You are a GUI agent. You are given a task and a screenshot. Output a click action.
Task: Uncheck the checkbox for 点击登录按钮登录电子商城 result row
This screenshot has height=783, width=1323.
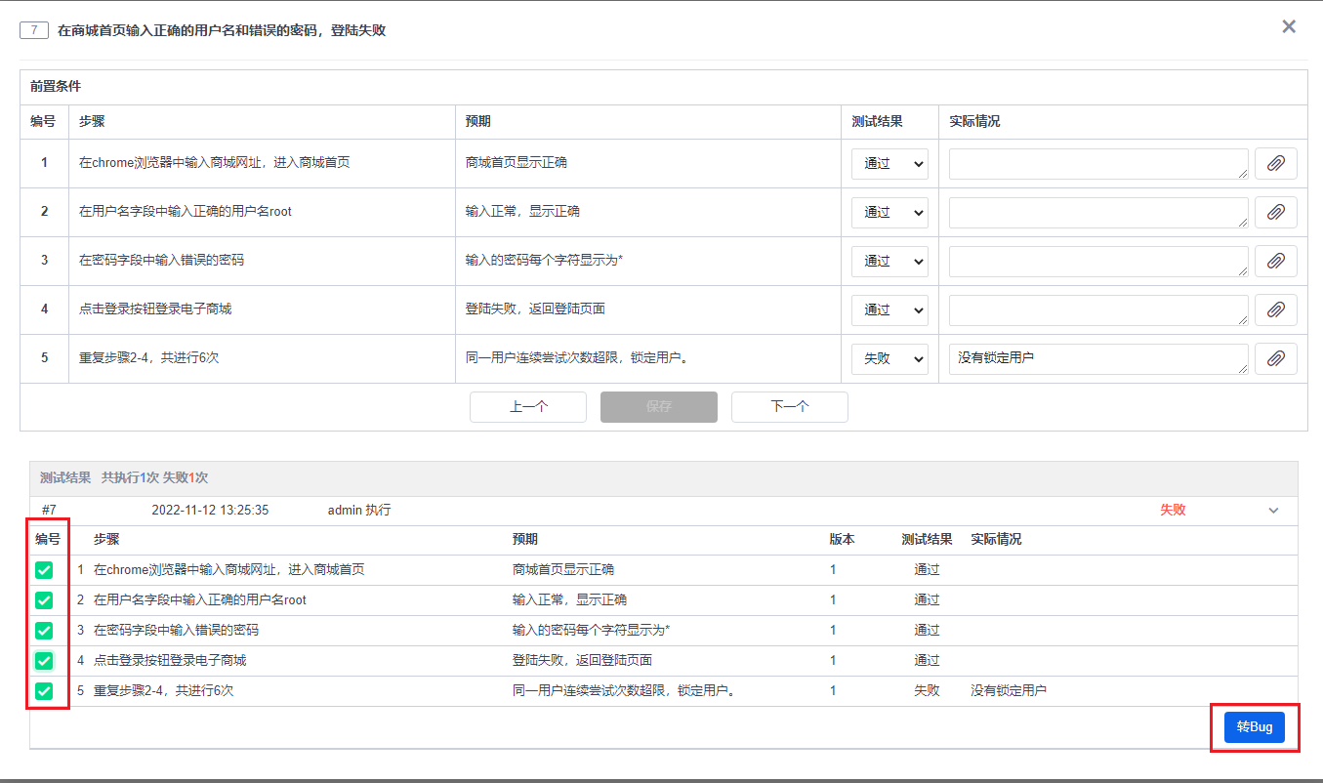pos(44,661)
